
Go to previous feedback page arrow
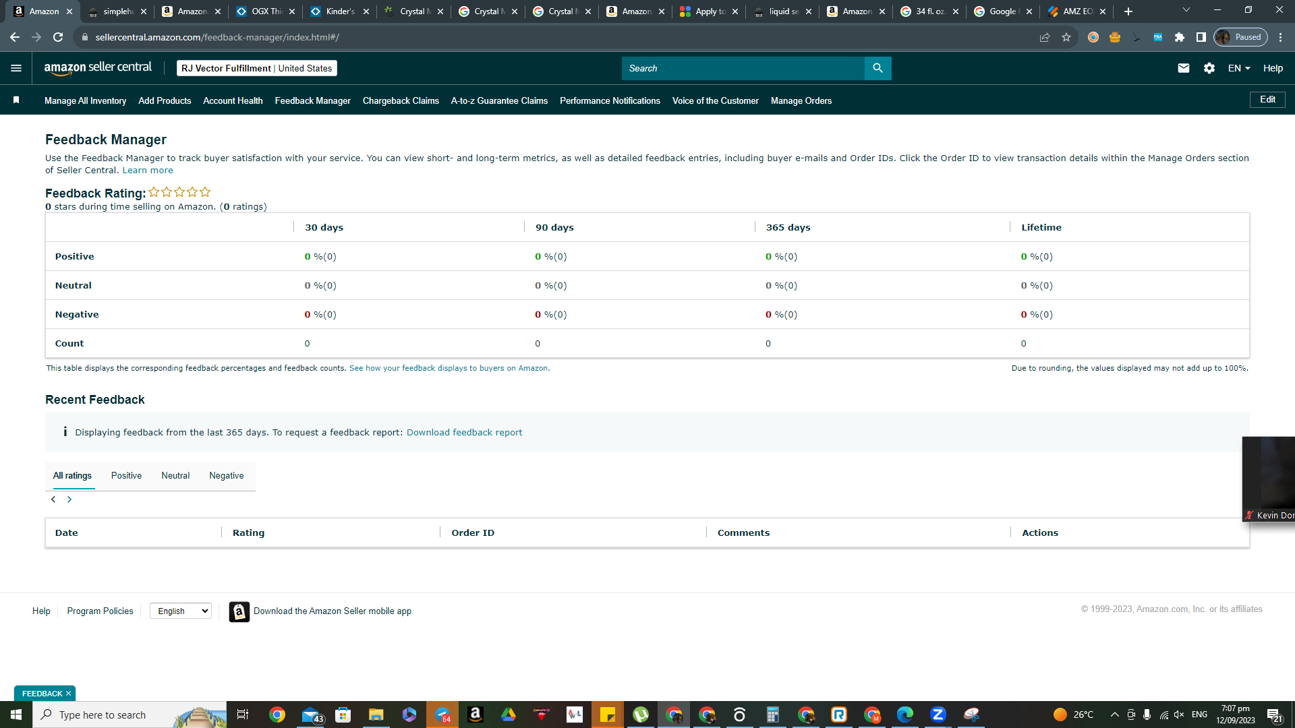pyautogui.click(x=53, y=499)
